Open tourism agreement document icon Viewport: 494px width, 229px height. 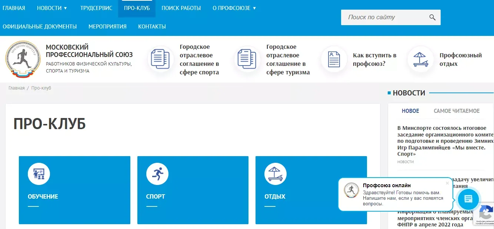pyautogui.click(x=247, y=59)
